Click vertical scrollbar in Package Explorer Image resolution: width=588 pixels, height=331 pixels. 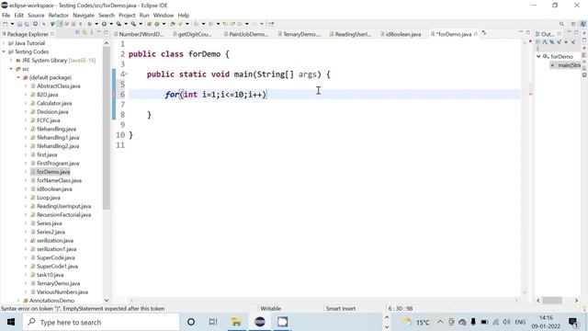click(x=107, y=128)
